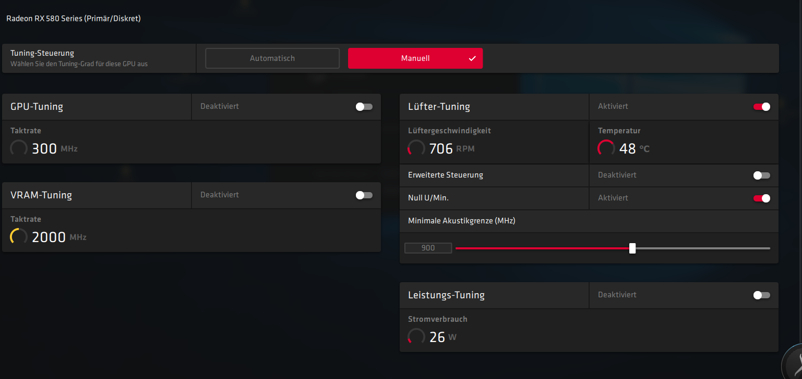The image size is (802, 379).
Task: Click the Deaktiviert status of VRAM-Tuning
Action: point(220,195)
